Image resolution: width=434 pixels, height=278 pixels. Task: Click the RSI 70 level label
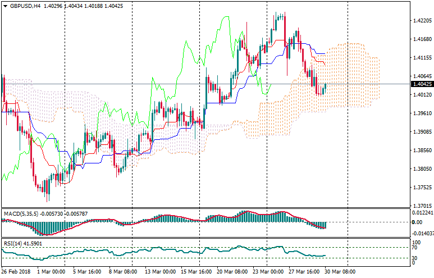pos(416,247)
